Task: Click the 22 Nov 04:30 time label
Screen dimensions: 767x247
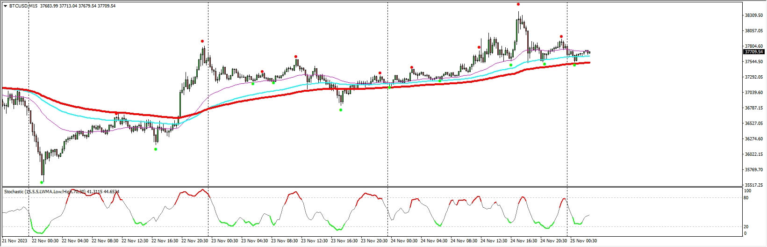Action: 75,241
